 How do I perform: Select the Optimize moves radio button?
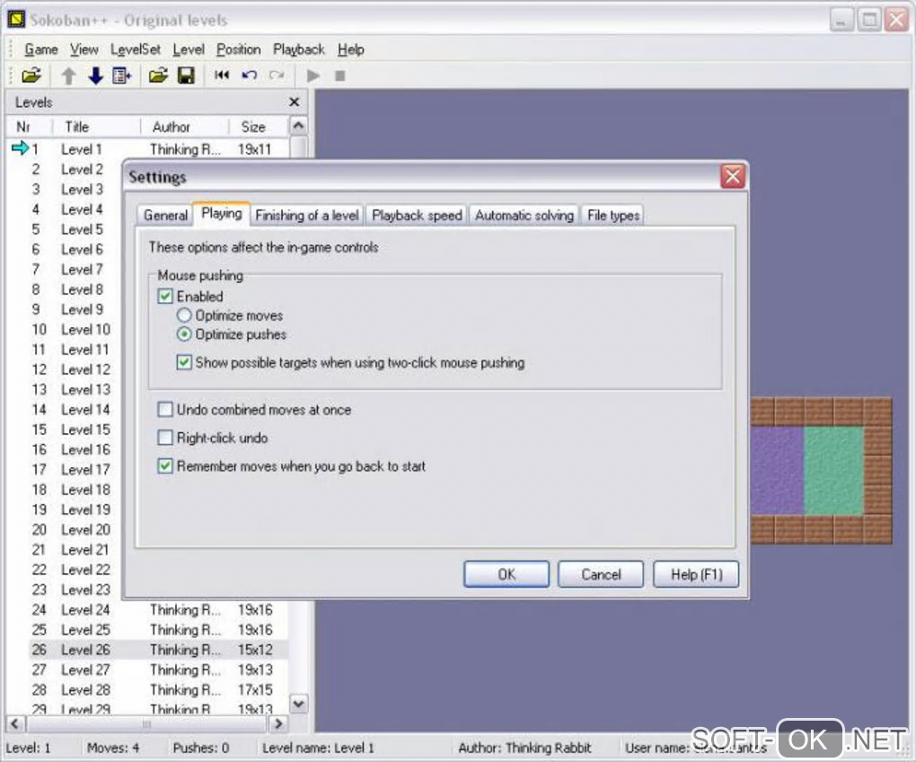click(x=184, y=315)
